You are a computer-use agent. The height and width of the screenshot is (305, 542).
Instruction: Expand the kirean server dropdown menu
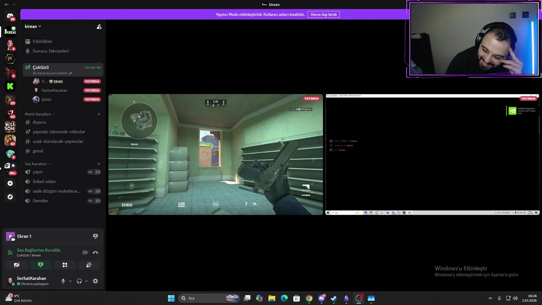33,26
